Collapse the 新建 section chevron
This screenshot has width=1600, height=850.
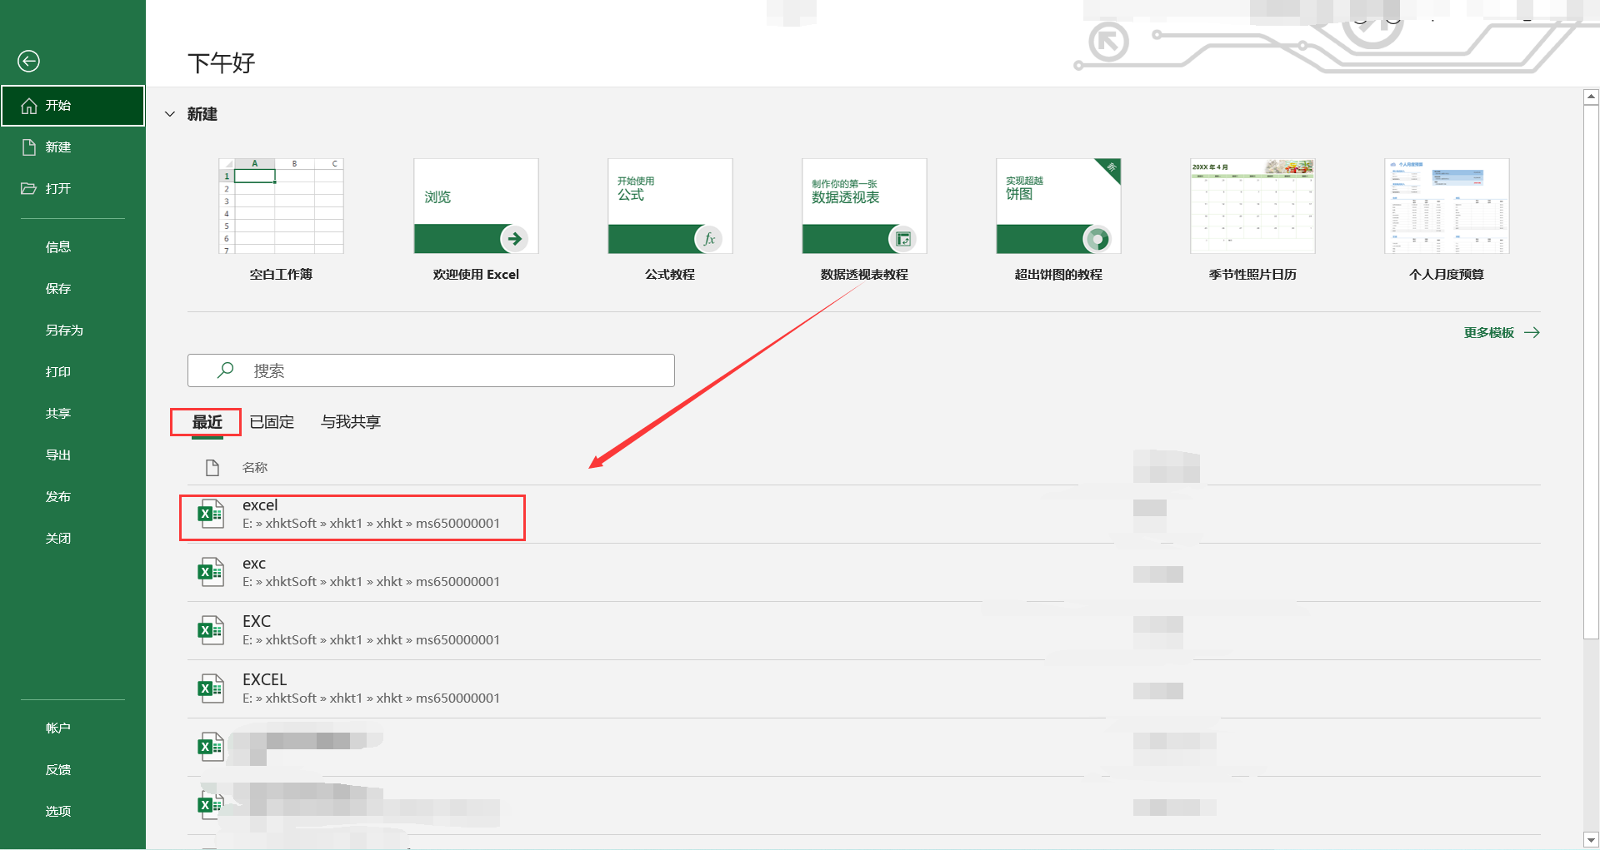tap(170, 114)
